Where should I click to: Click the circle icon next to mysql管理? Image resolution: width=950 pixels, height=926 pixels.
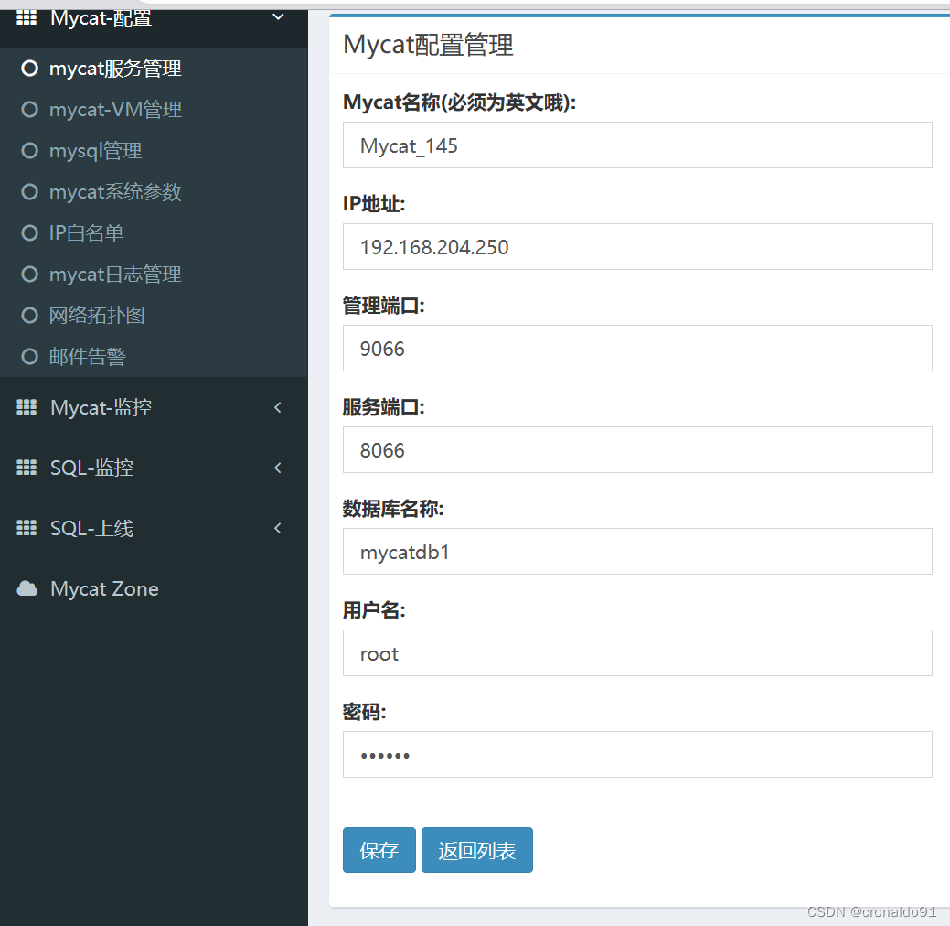click(x=29, y=150)
